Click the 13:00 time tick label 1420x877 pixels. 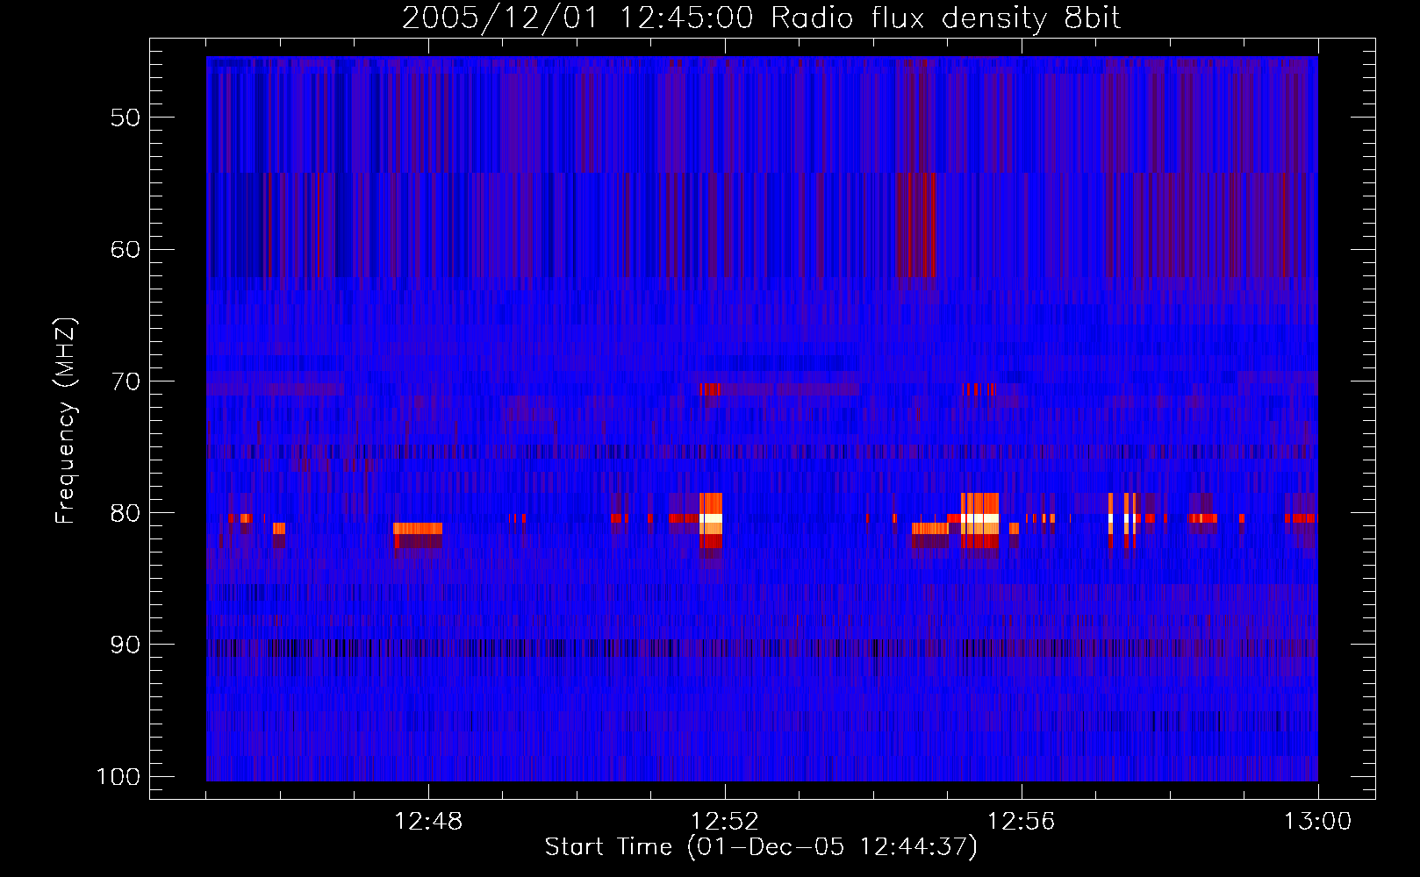click(1318, 822)
